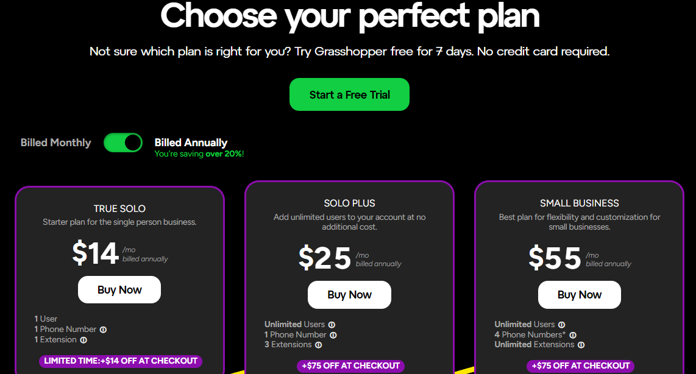This screenshot has width=696, height=374.
Task: Purchase the Small Business plan
Action: (579, 295)
